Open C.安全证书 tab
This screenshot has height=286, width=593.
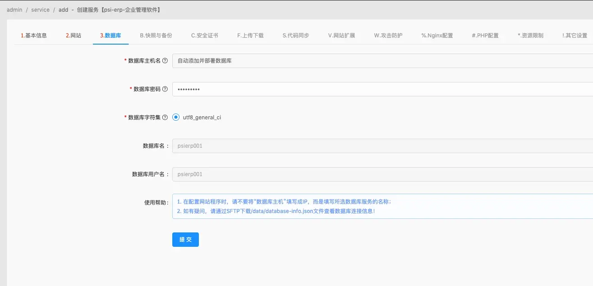[205, 35]
